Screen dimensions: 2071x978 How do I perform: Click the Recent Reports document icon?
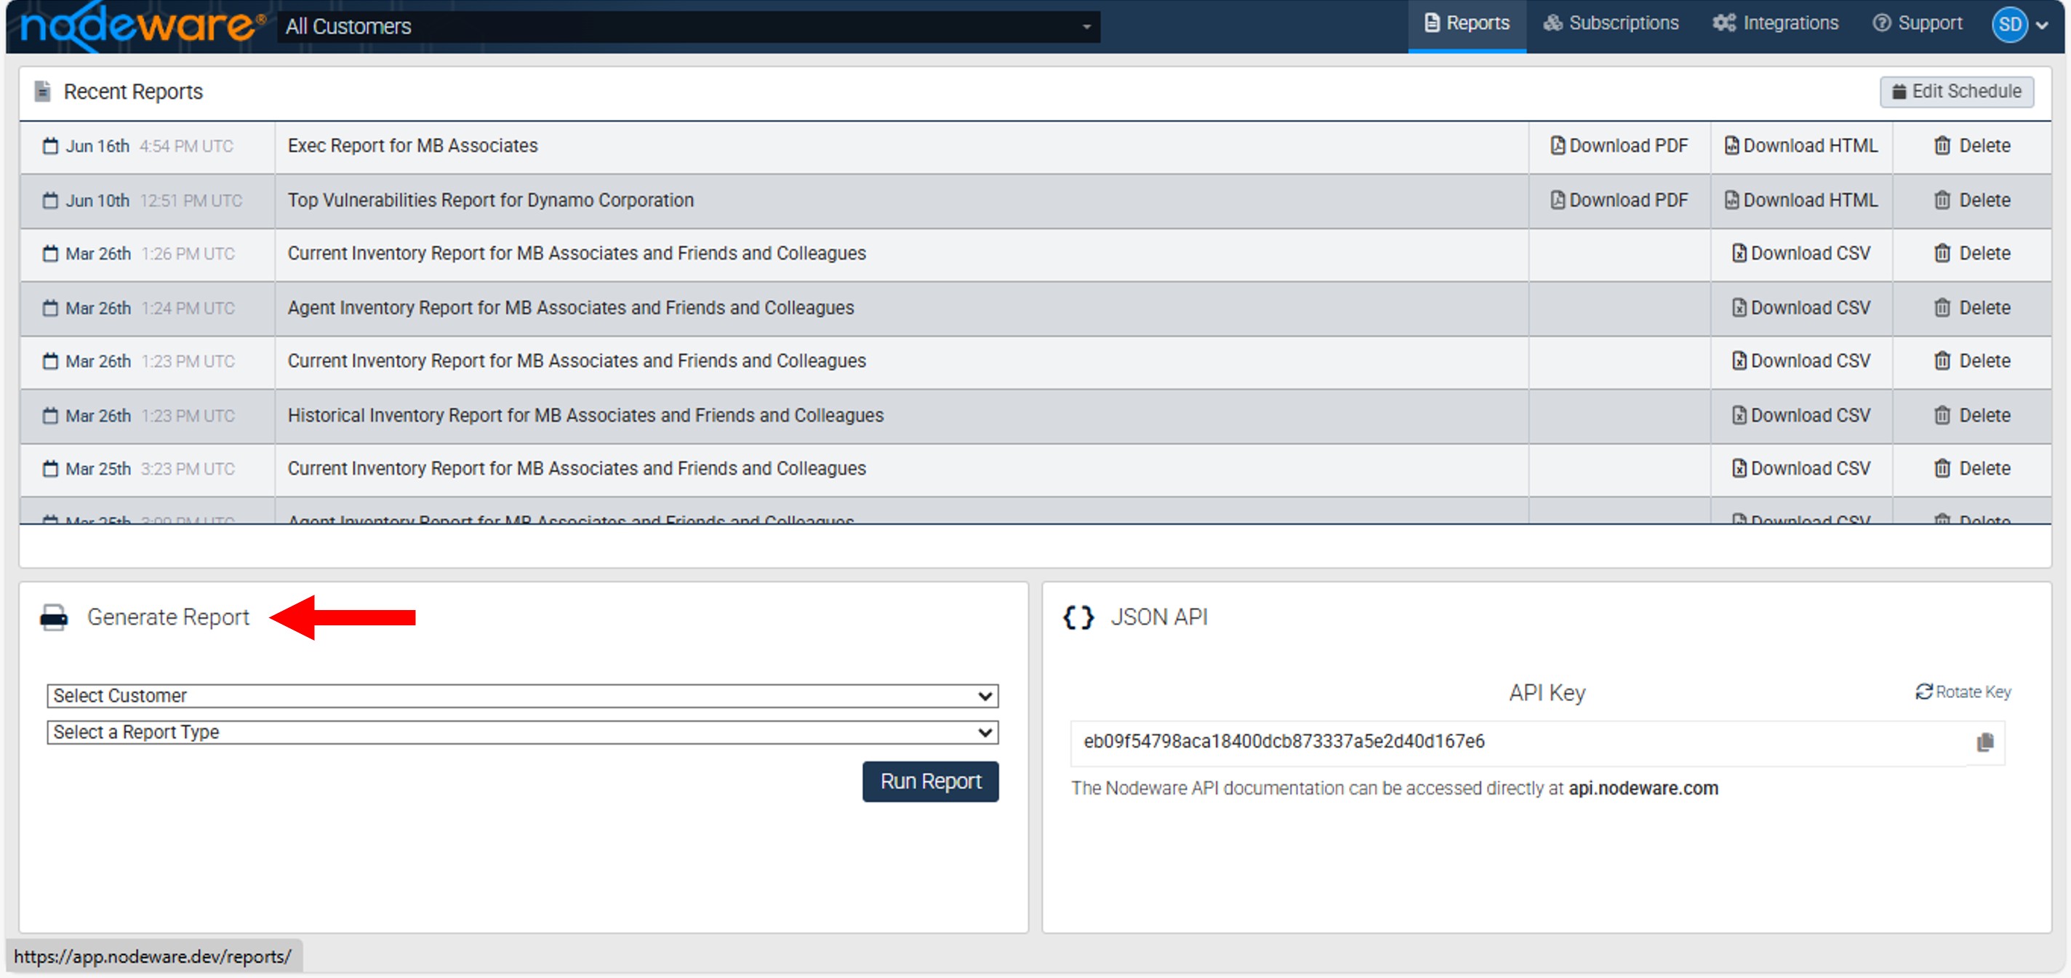pyautogui.click(x=44, y=92)
